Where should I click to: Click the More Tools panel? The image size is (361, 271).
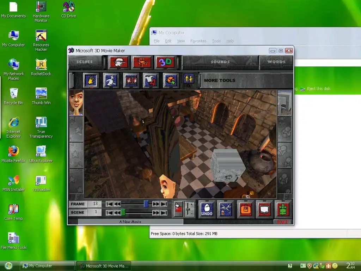(x=246, y=80)
